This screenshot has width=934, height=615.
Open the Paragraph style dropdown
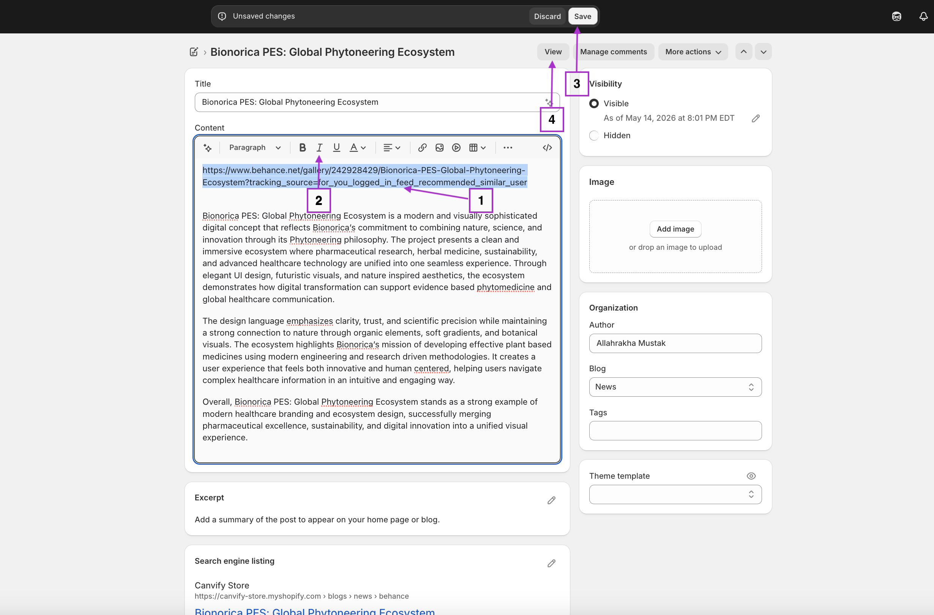click(255, 148)
